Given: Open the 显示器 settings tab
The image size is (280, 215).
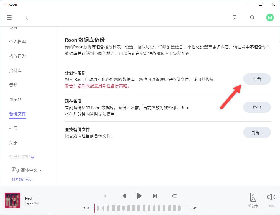Looking at the screenshot, I should [x=15, y=99].
